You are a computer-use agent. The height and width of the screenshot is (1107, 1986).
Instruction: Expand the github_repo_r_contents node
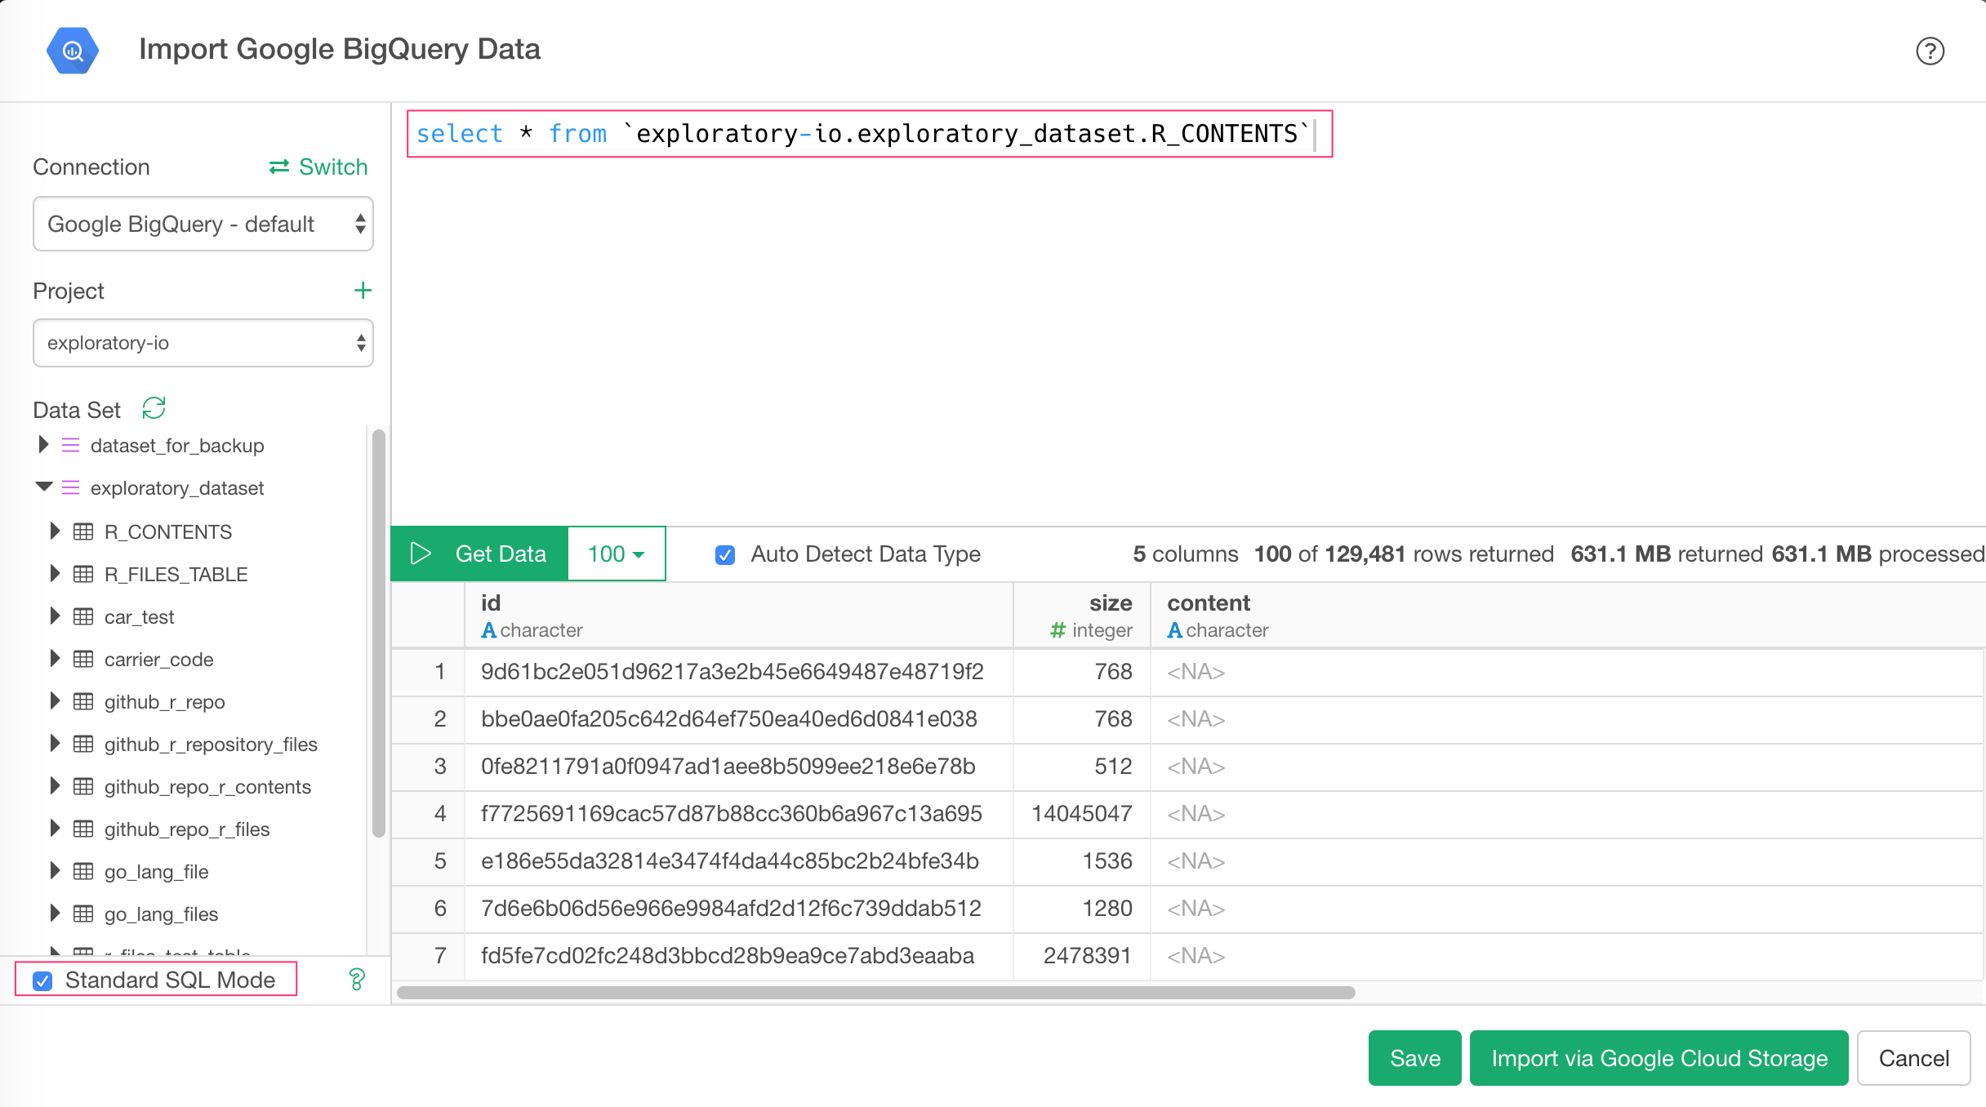click(55, 785)
